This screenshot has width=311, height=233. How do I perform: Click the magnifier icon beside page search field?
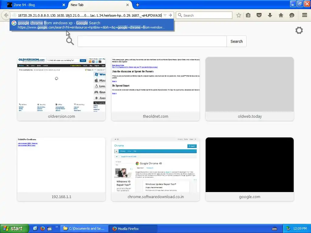point(70,41)
